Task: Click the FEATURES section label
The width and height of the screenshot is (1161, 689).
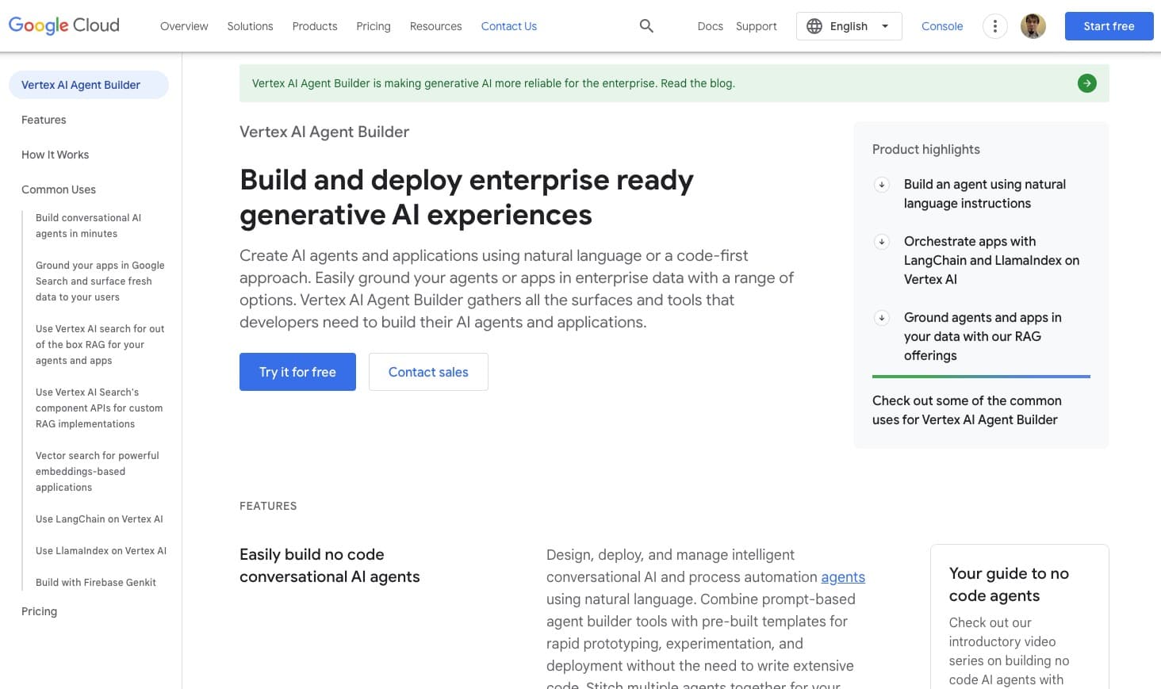Action: (x=268, y=506)
